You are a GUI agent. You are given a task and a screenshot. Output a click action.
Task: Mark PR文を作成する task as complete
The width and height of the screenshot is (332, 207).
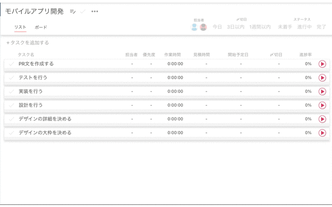(x=11, y=64)
